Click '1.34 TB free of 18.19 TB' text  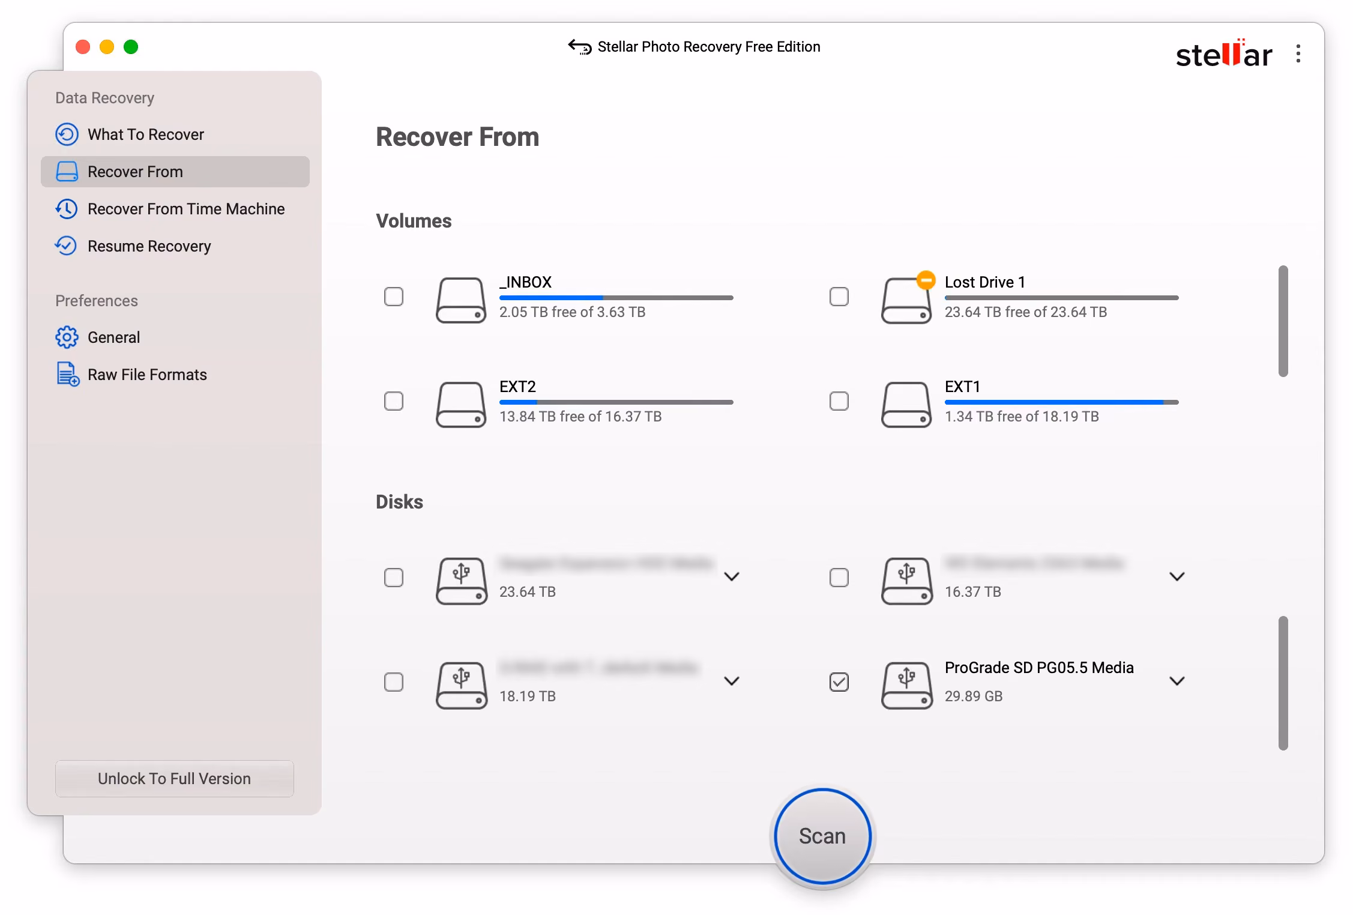click(1022, 417)
